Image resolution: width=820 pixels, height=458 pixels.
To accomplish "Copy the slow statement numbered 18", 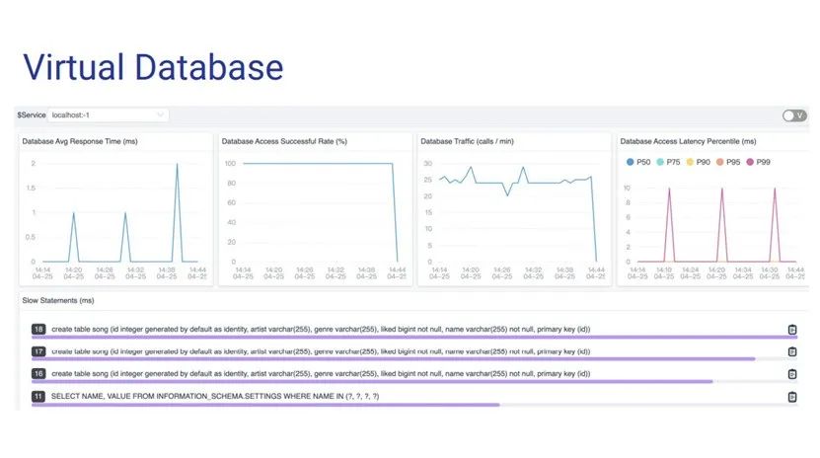I will (791, 330).
